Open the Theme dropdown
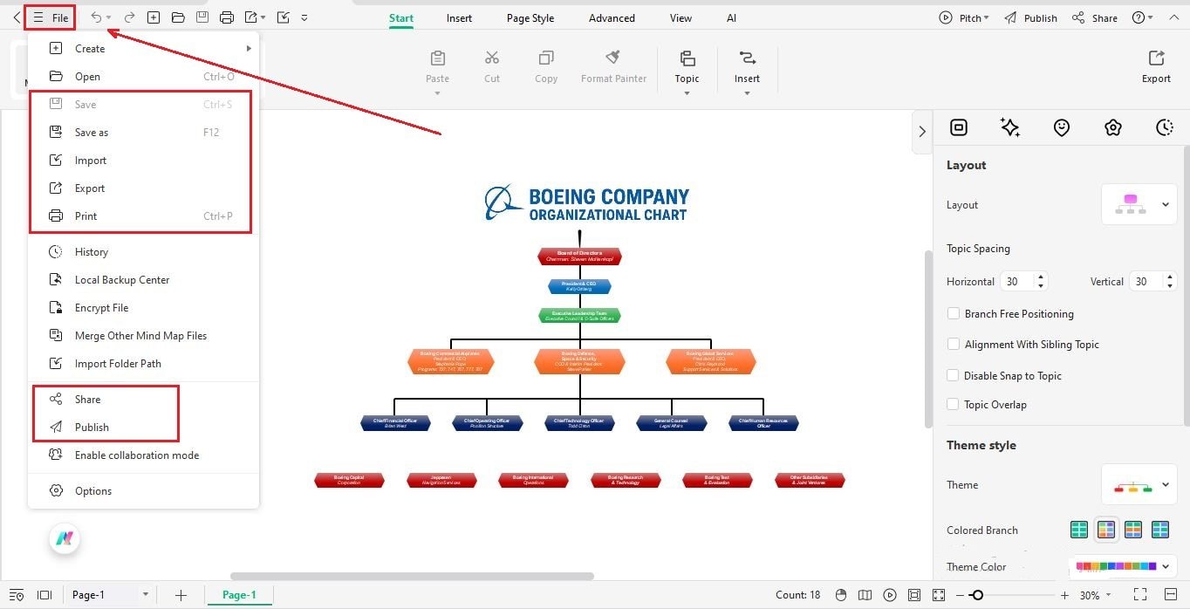This screenshot has height=609, width=1190. tap(1139, 485)
